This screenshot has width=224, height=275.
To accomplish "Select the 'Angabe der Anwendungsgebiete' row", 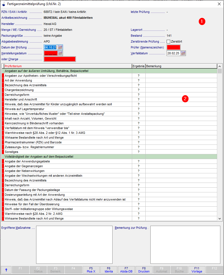I will 109,161.
